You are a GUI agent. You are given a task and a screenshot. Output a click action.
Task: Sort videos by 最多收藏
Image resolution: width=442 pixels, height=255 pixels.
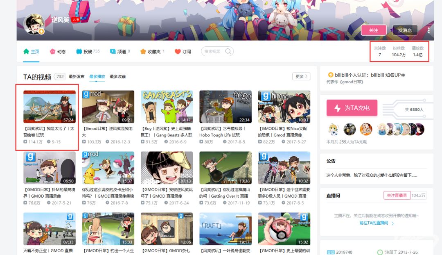117,77
